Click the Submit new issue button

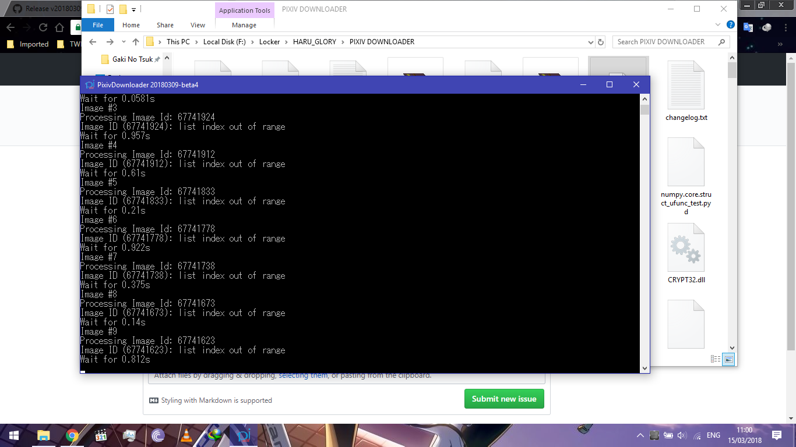(x=503, y=399)
